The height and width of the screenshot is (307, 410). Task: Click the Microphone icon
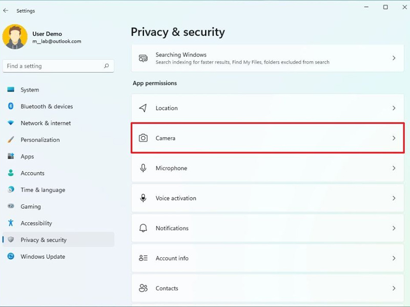point(143,168)
